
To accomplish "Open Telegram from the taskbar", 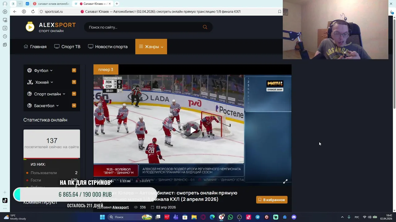I will click(257, 217).
